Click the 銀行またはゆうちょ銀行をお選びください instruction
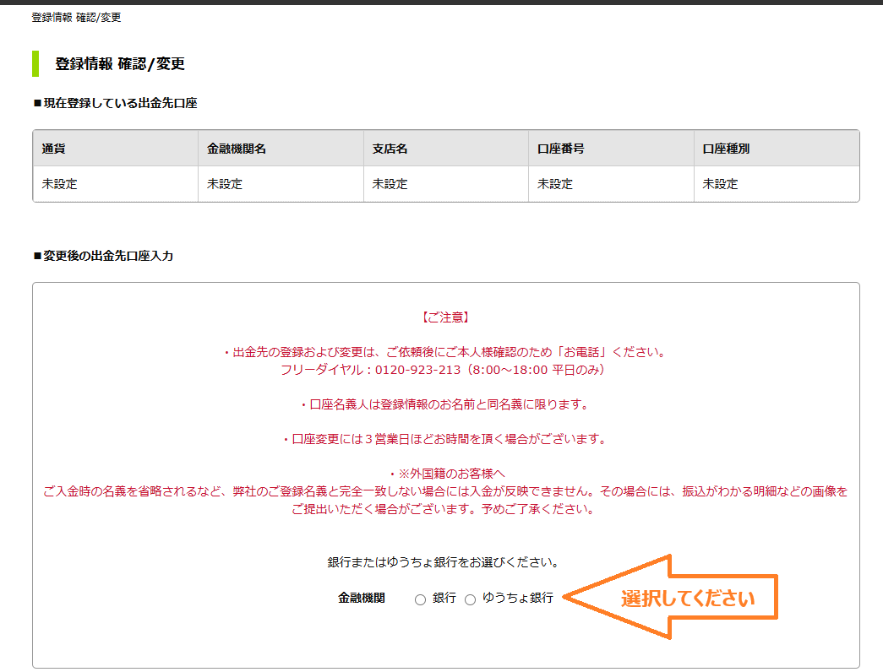 tap(444, 562)
